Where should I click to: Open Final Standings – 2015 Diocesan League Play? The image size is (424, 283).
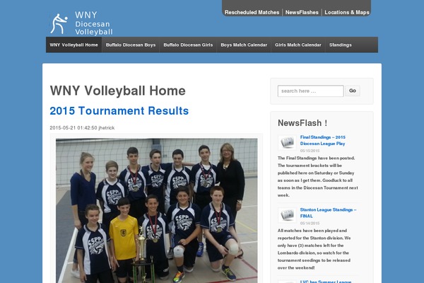(x=323, y=140)
